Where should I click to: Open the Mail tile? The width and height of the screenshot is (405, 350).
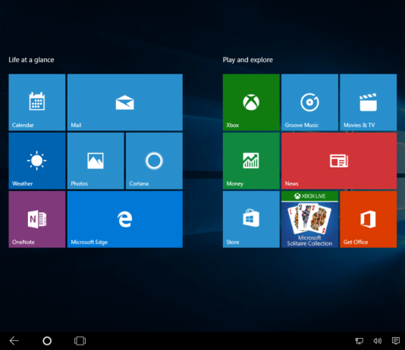click(x=125, y=102)
